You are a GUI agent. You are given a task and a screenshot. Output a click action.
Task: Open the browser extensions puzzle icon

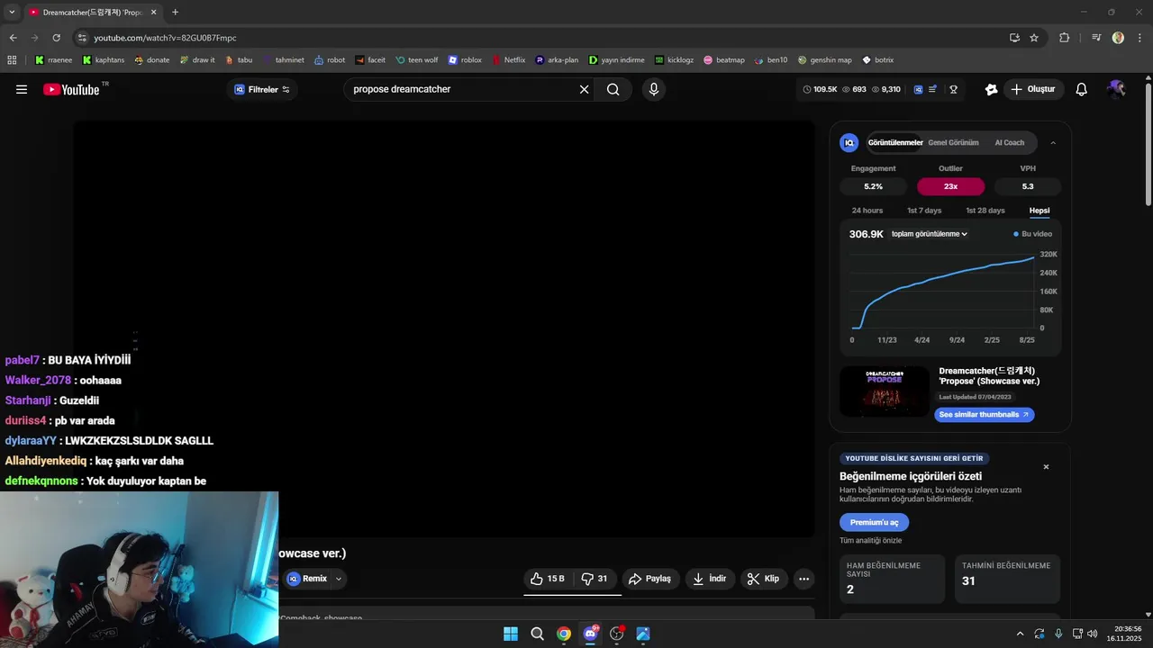click(x=1065, y=38)
